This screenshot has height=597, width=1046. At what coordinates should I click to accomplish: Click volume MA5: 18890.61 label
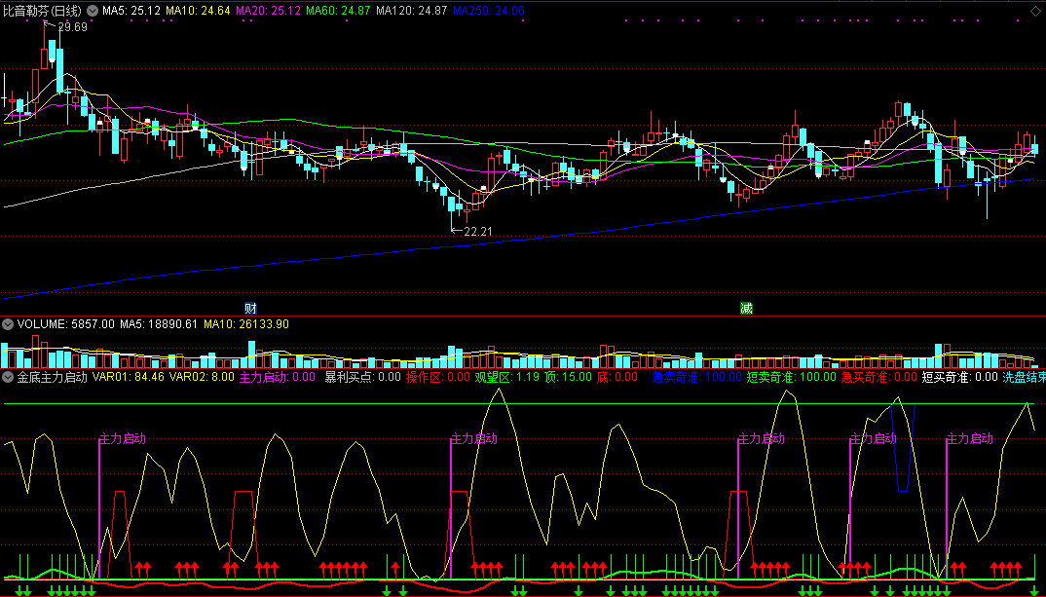pyautogui.click(x=159, y=324)
